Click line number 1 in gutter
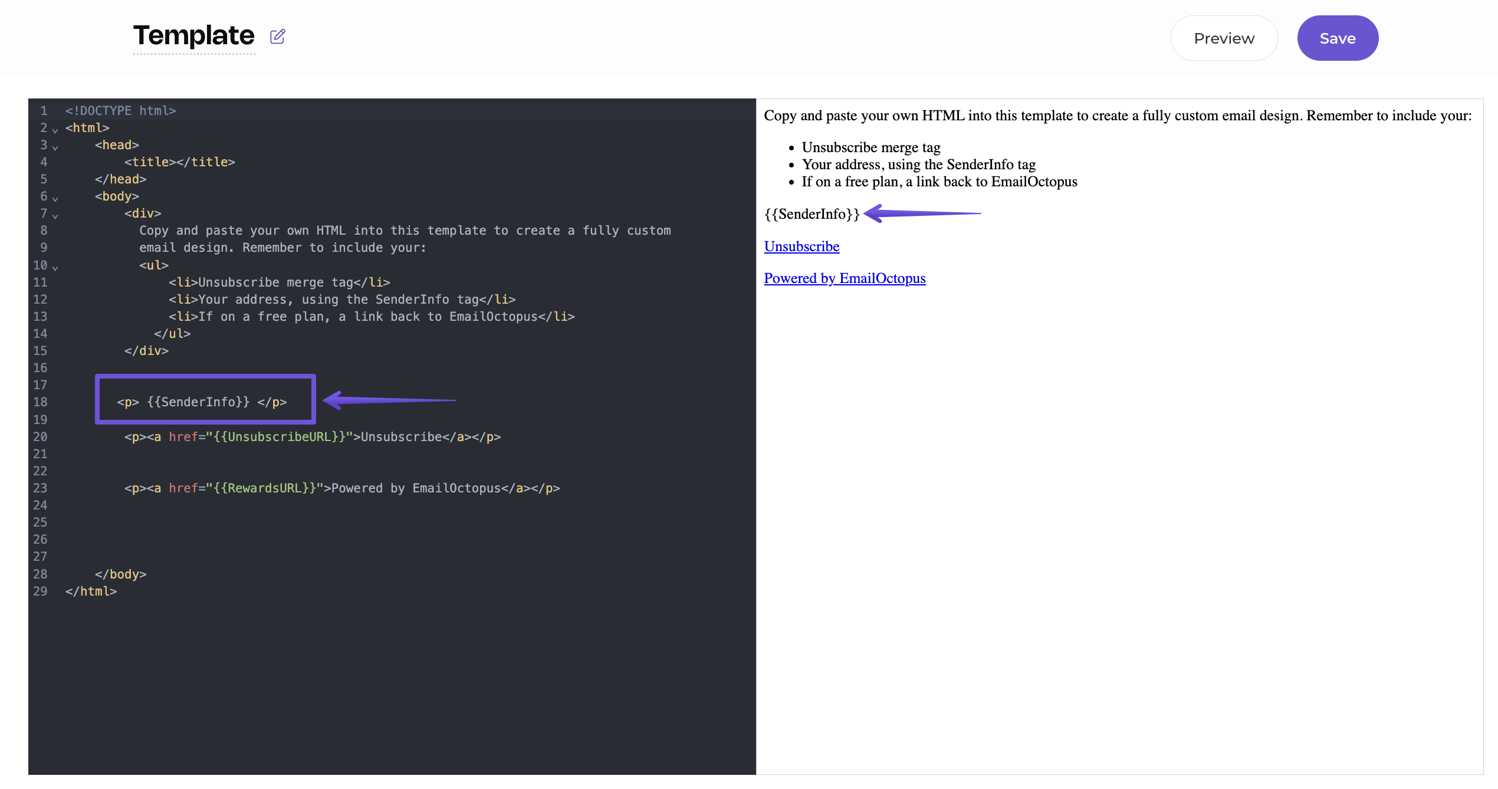 coord(44,111)
